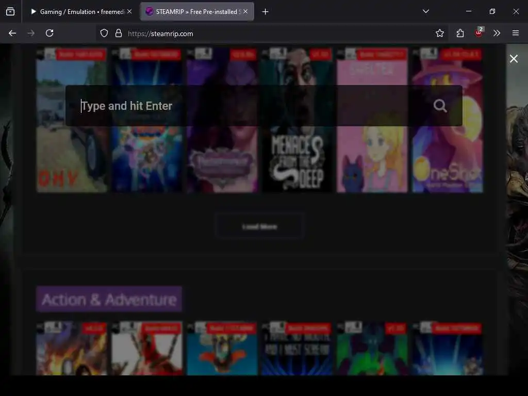This screenshot has width=528, height=396.
Task: Open Firefox View icon
Action: pyautogui.click(x=10, y=11)
